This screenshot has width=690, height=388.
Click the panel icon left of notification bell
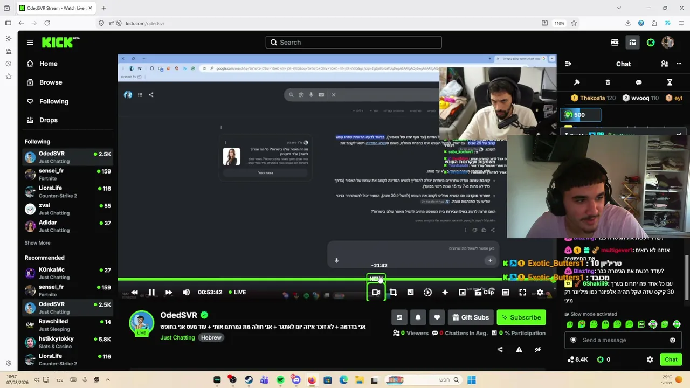399,317
